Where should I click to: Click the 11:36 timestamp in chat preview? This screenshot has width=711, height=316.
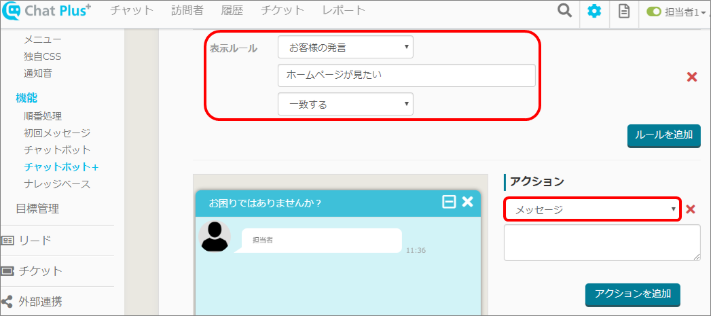pos(416,250)
